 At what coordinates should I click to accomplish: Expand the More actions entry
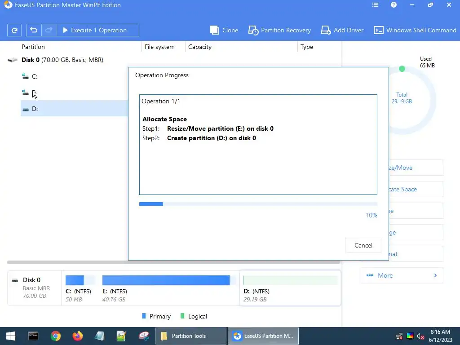click(402, 275)
